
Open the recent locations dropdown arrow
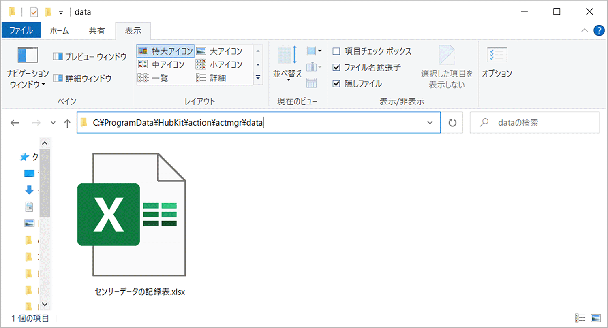(53, 123)
